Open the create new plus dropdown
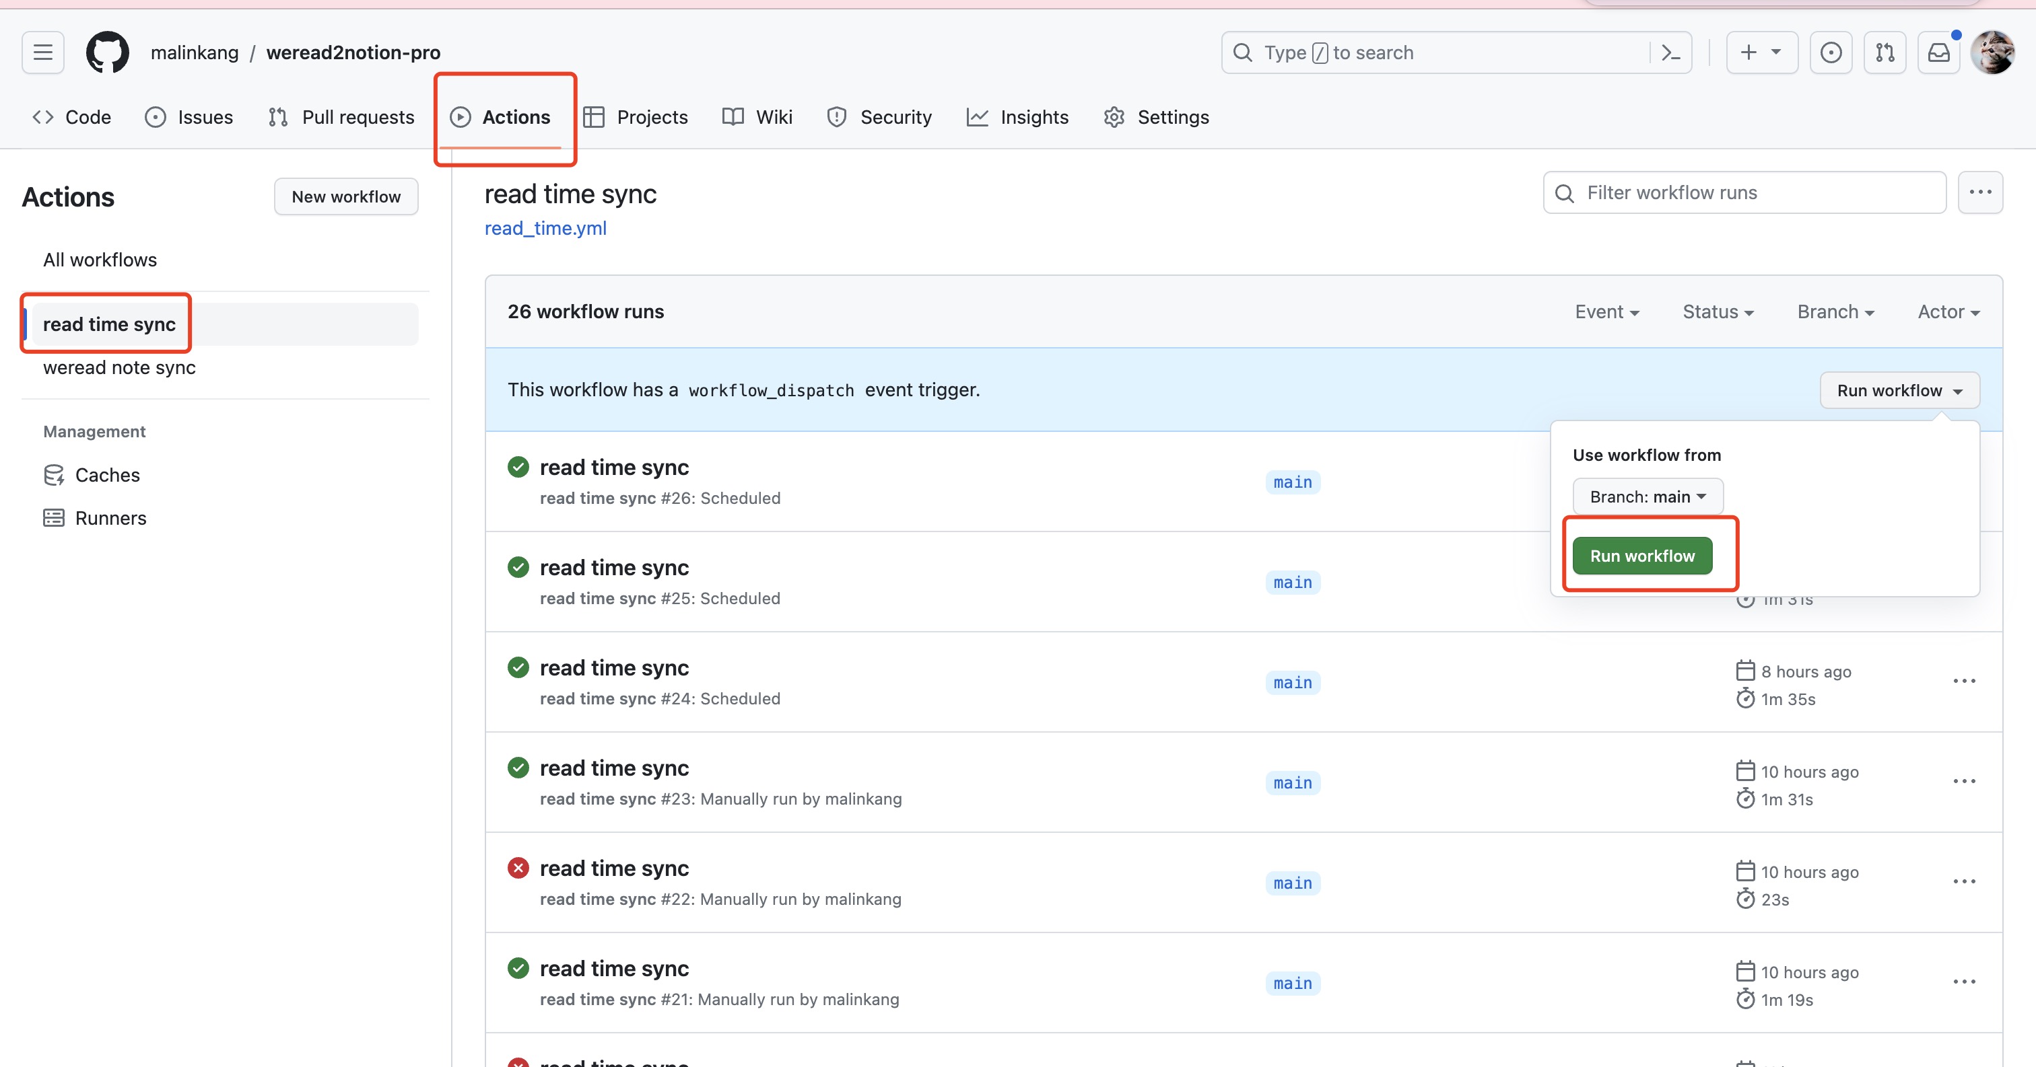2036x1067 pixels. click(x=1761, y=53)
